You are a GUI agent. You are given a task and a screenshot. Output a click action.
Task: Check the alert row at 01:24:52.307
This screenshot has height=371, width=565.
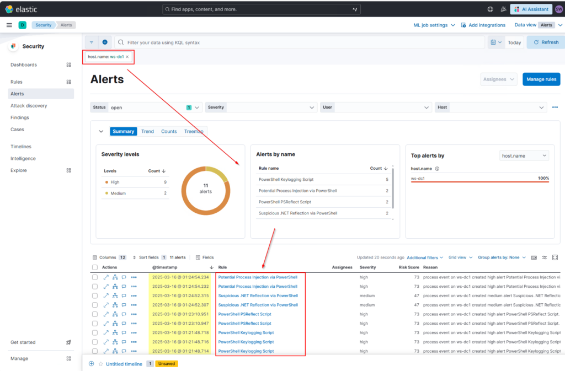click(x=95, y=305)
